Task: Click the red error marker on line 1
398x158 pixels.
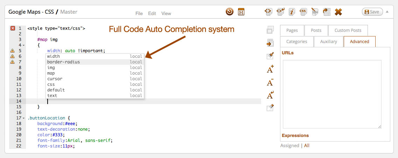Action: pos(13,28)
